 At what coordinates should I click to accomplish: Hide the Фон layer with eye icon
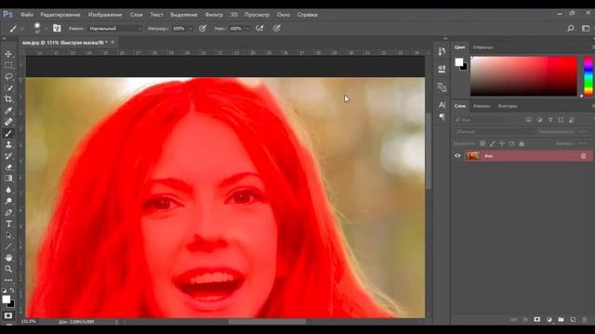[x=457, y=156]
